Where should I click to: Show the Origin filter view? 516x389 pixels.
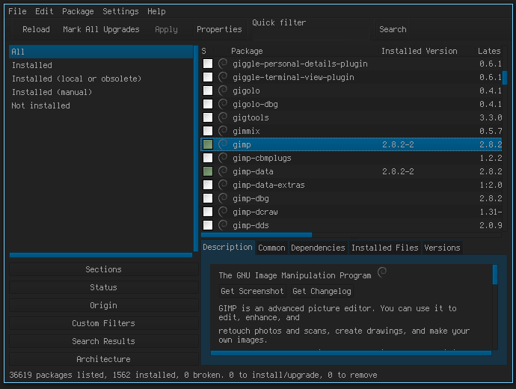click(104, 305)
